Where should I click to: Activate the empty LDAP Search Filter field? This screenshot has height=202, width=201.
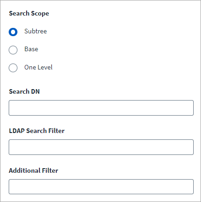coord(101,147)
